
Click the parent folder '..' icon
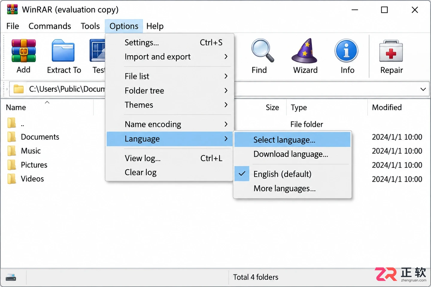pos(12,123)
